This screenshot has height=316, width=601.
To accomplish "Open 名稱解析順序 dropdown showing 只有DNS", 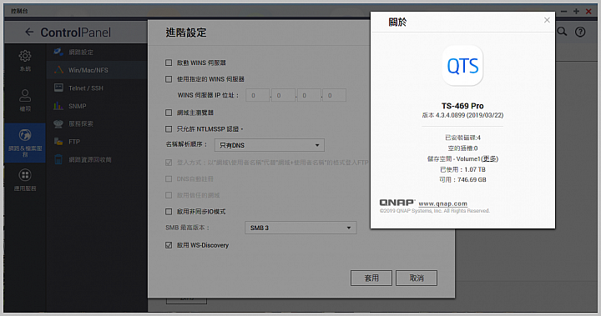I will (x=270, y=145).
